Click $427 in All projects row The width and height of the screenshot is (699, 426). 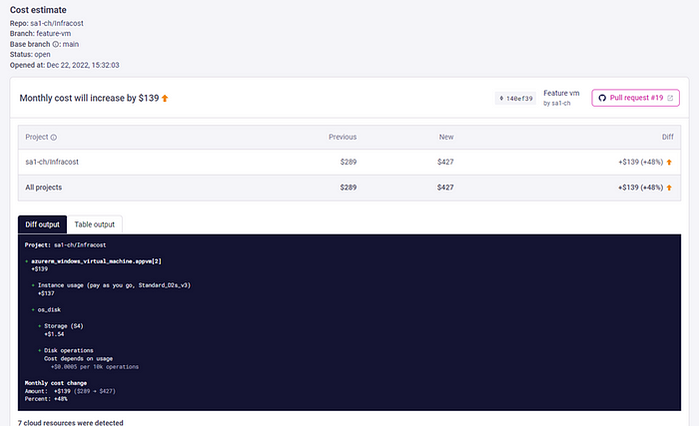[x=445, y=188]
